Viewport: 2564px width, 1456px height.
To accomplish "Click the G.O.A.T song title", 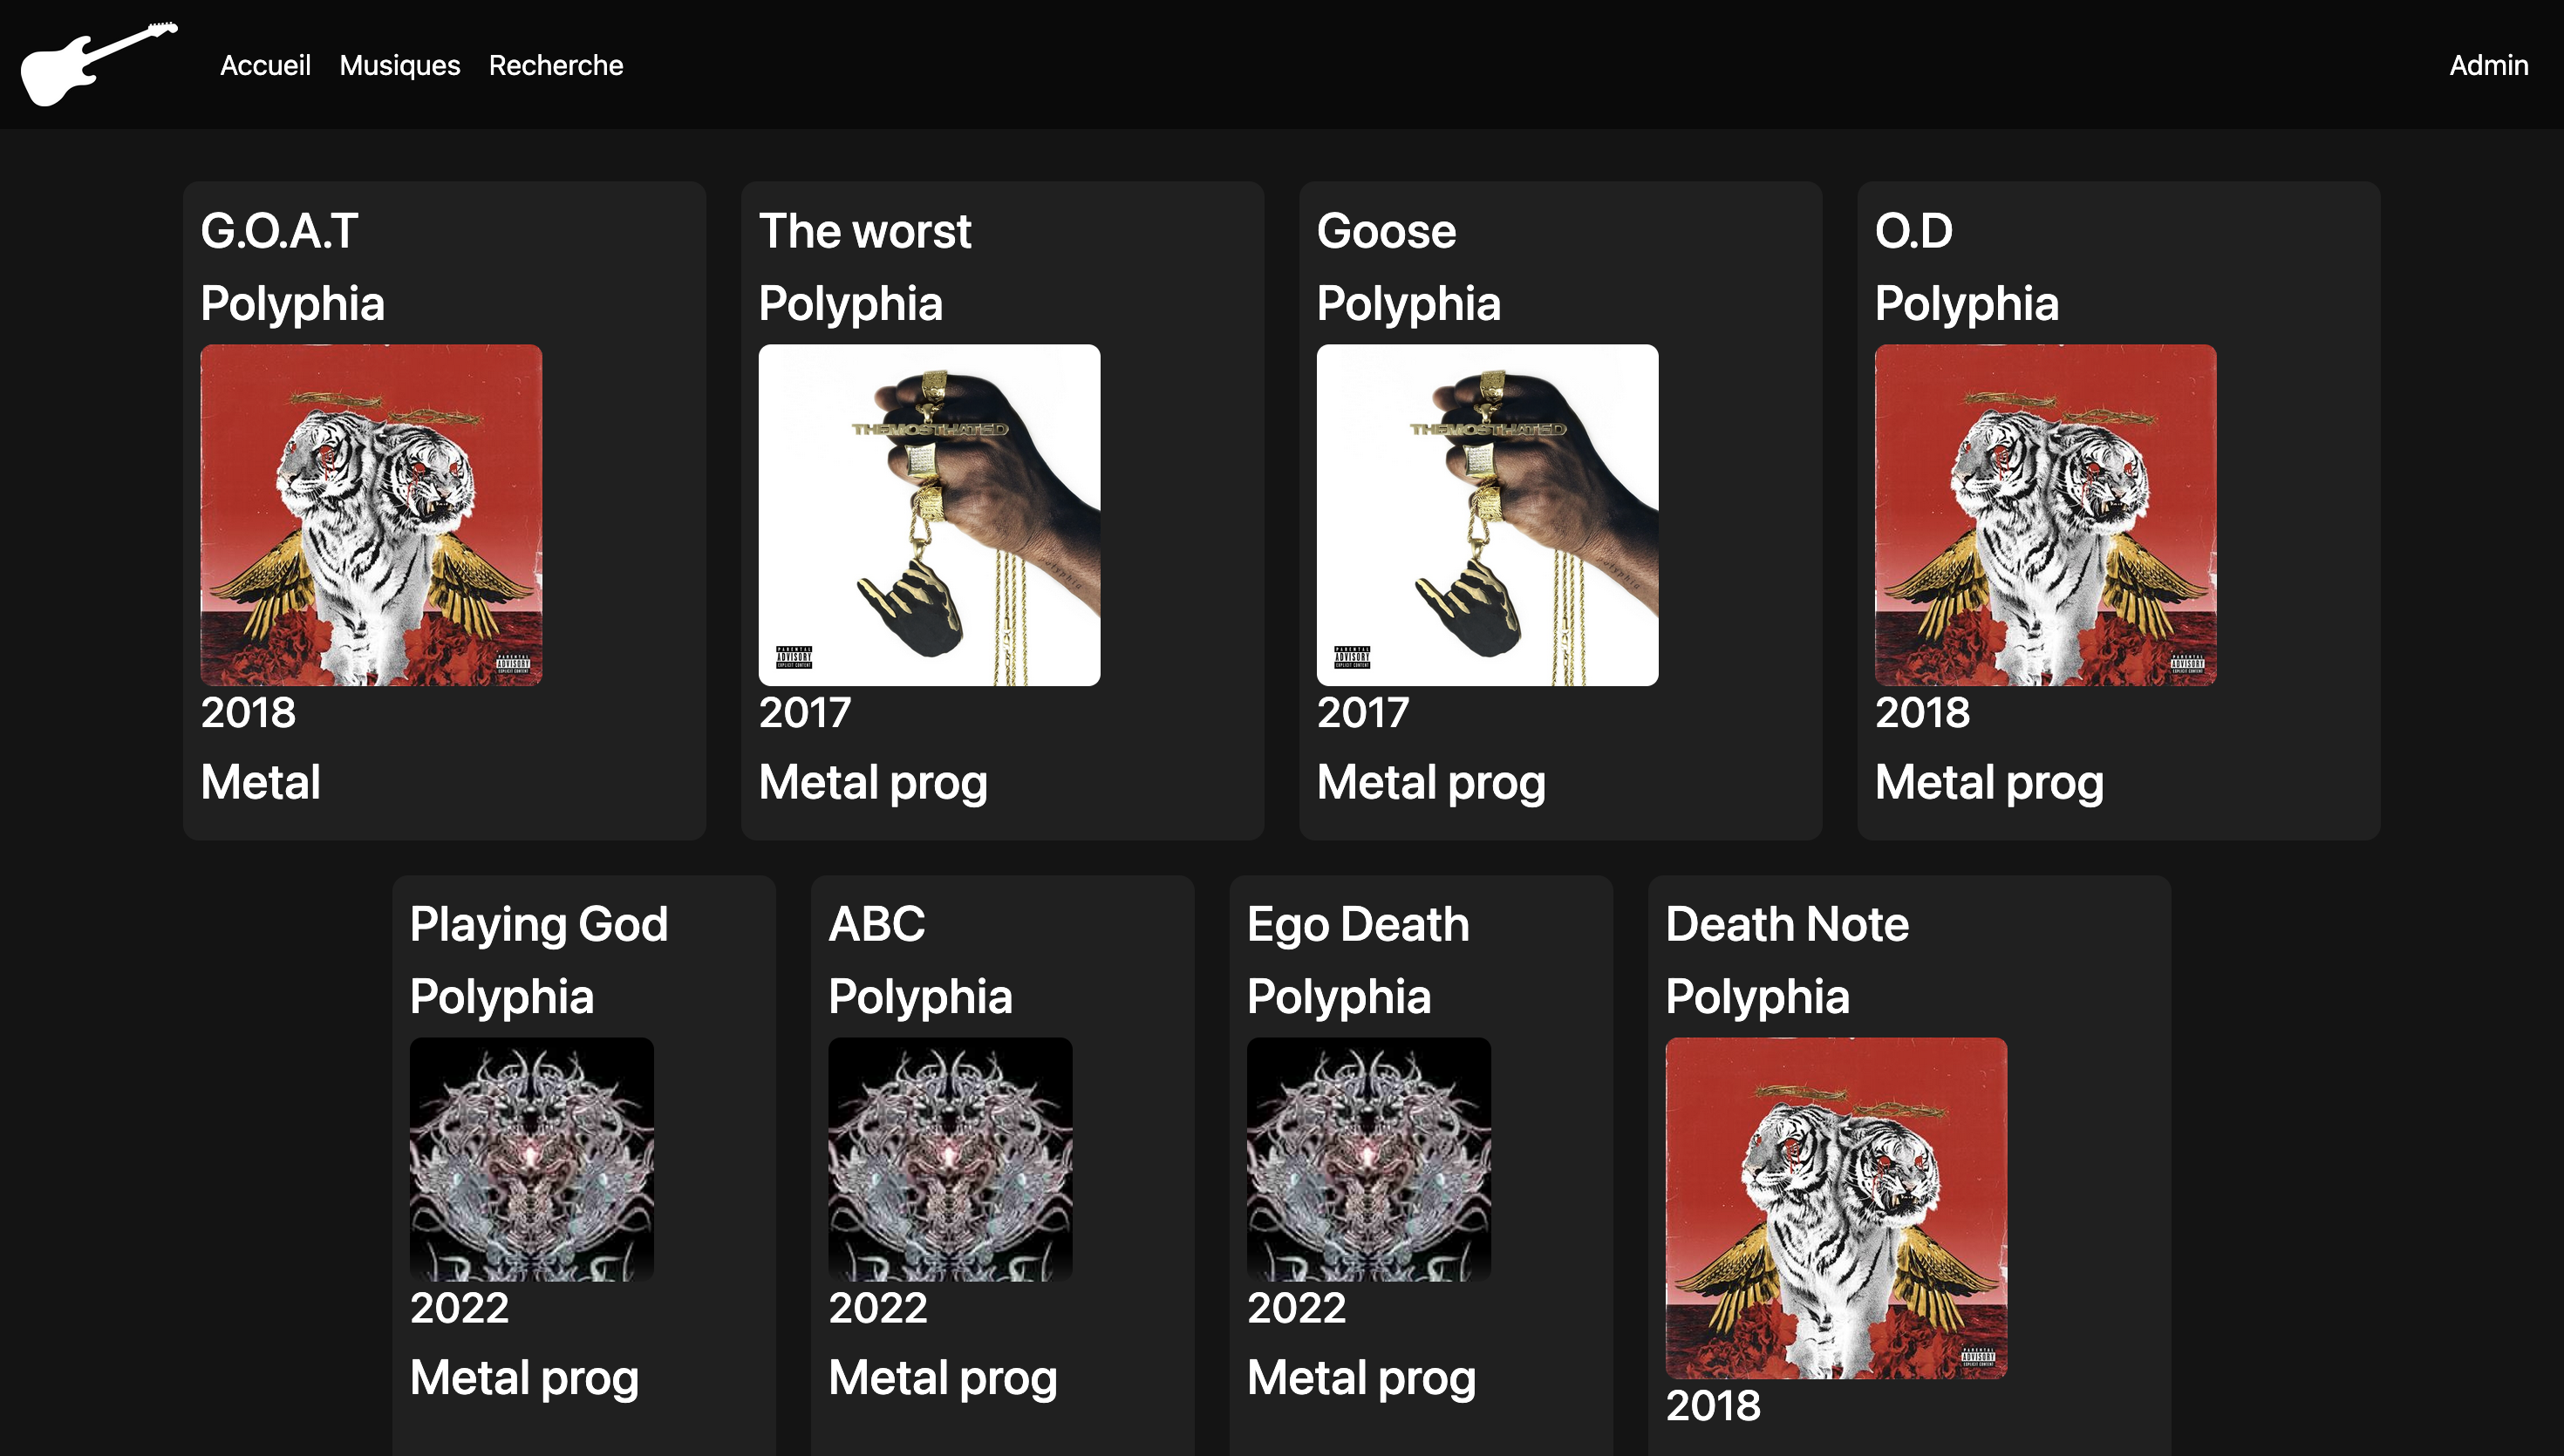I will (279, 231).
